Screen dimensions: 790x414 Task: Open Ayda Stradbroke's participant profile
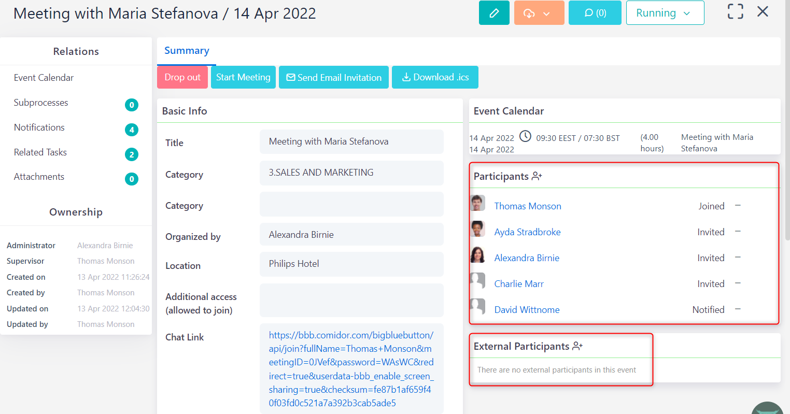click(527, 232)
